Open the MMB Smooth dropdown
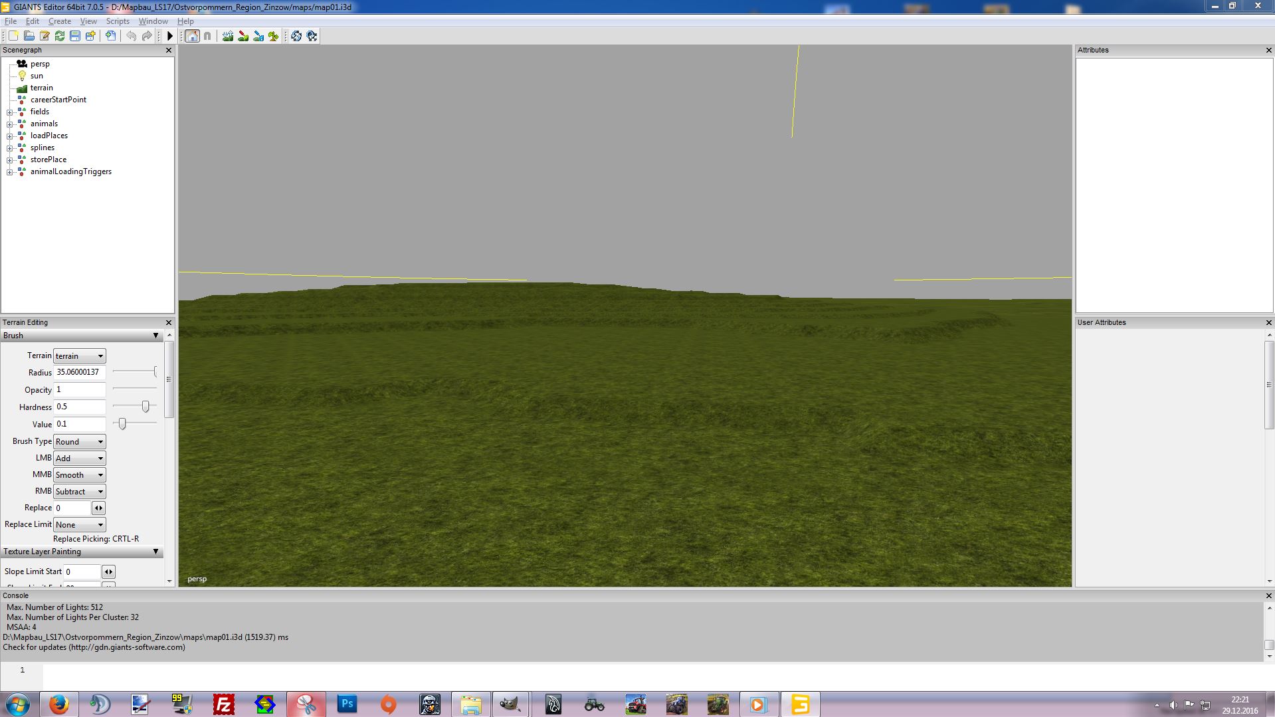Screen dimensions: 1275x717 (79, 475)
